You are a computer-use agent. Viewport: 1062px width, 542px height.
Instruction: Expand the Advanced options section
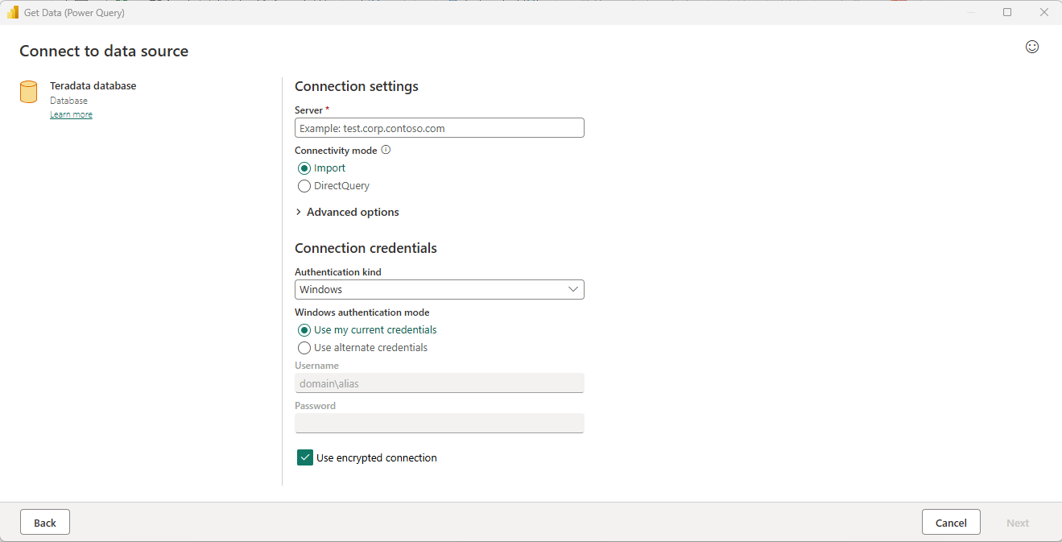pyautogui.click(x=347, y=212)
